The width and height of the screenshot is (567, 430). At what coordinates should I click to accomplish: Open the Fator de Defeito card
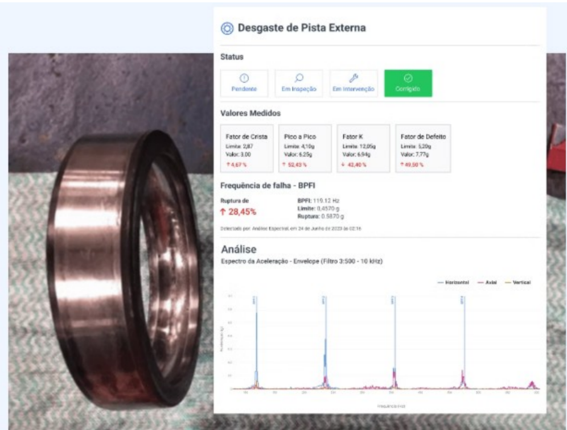(423, 148)
